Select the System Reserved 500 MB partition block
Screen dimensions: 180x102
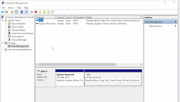pyautogui.click(x=70, y=78)
